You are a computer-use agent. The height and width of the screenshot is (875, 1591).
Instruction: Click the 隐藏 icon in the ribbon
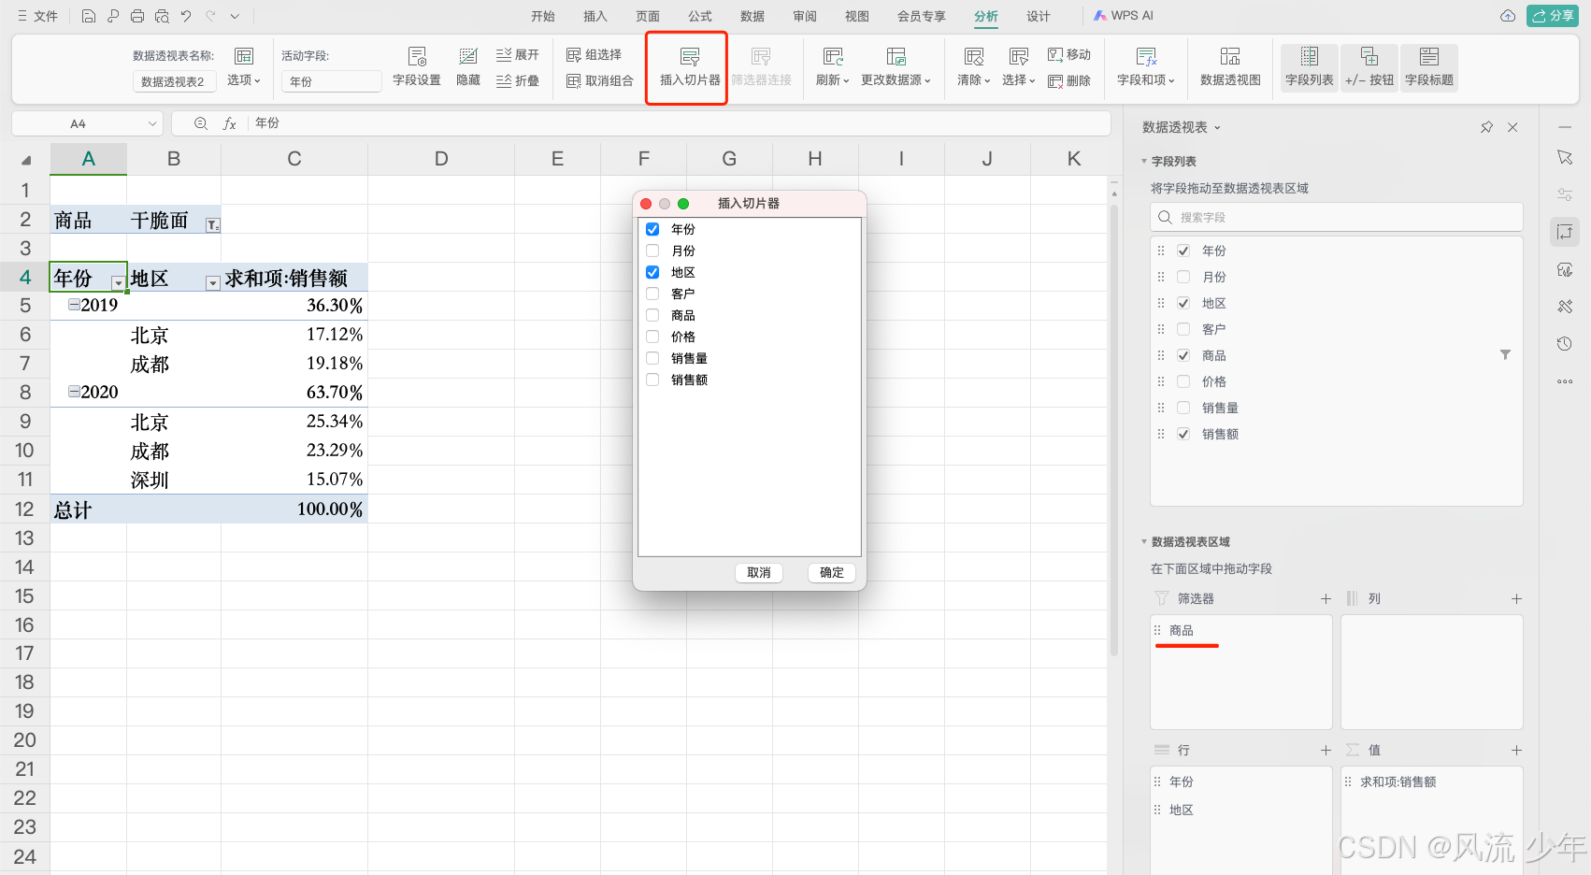[467, 66]
